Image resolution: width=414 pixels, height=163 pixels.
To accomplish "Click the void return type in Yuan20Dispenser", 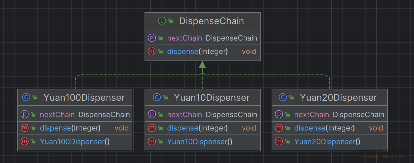I will point(376,128).
